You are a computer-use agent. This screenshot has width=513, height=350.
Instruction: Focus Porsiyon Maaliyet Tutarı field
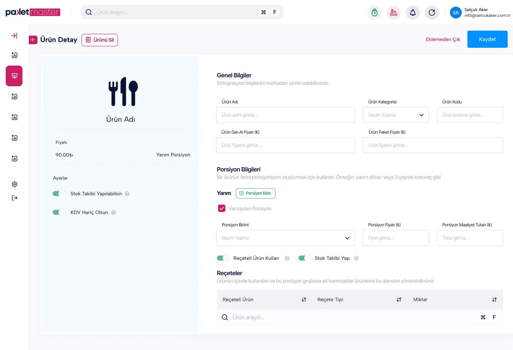(470, 238)
